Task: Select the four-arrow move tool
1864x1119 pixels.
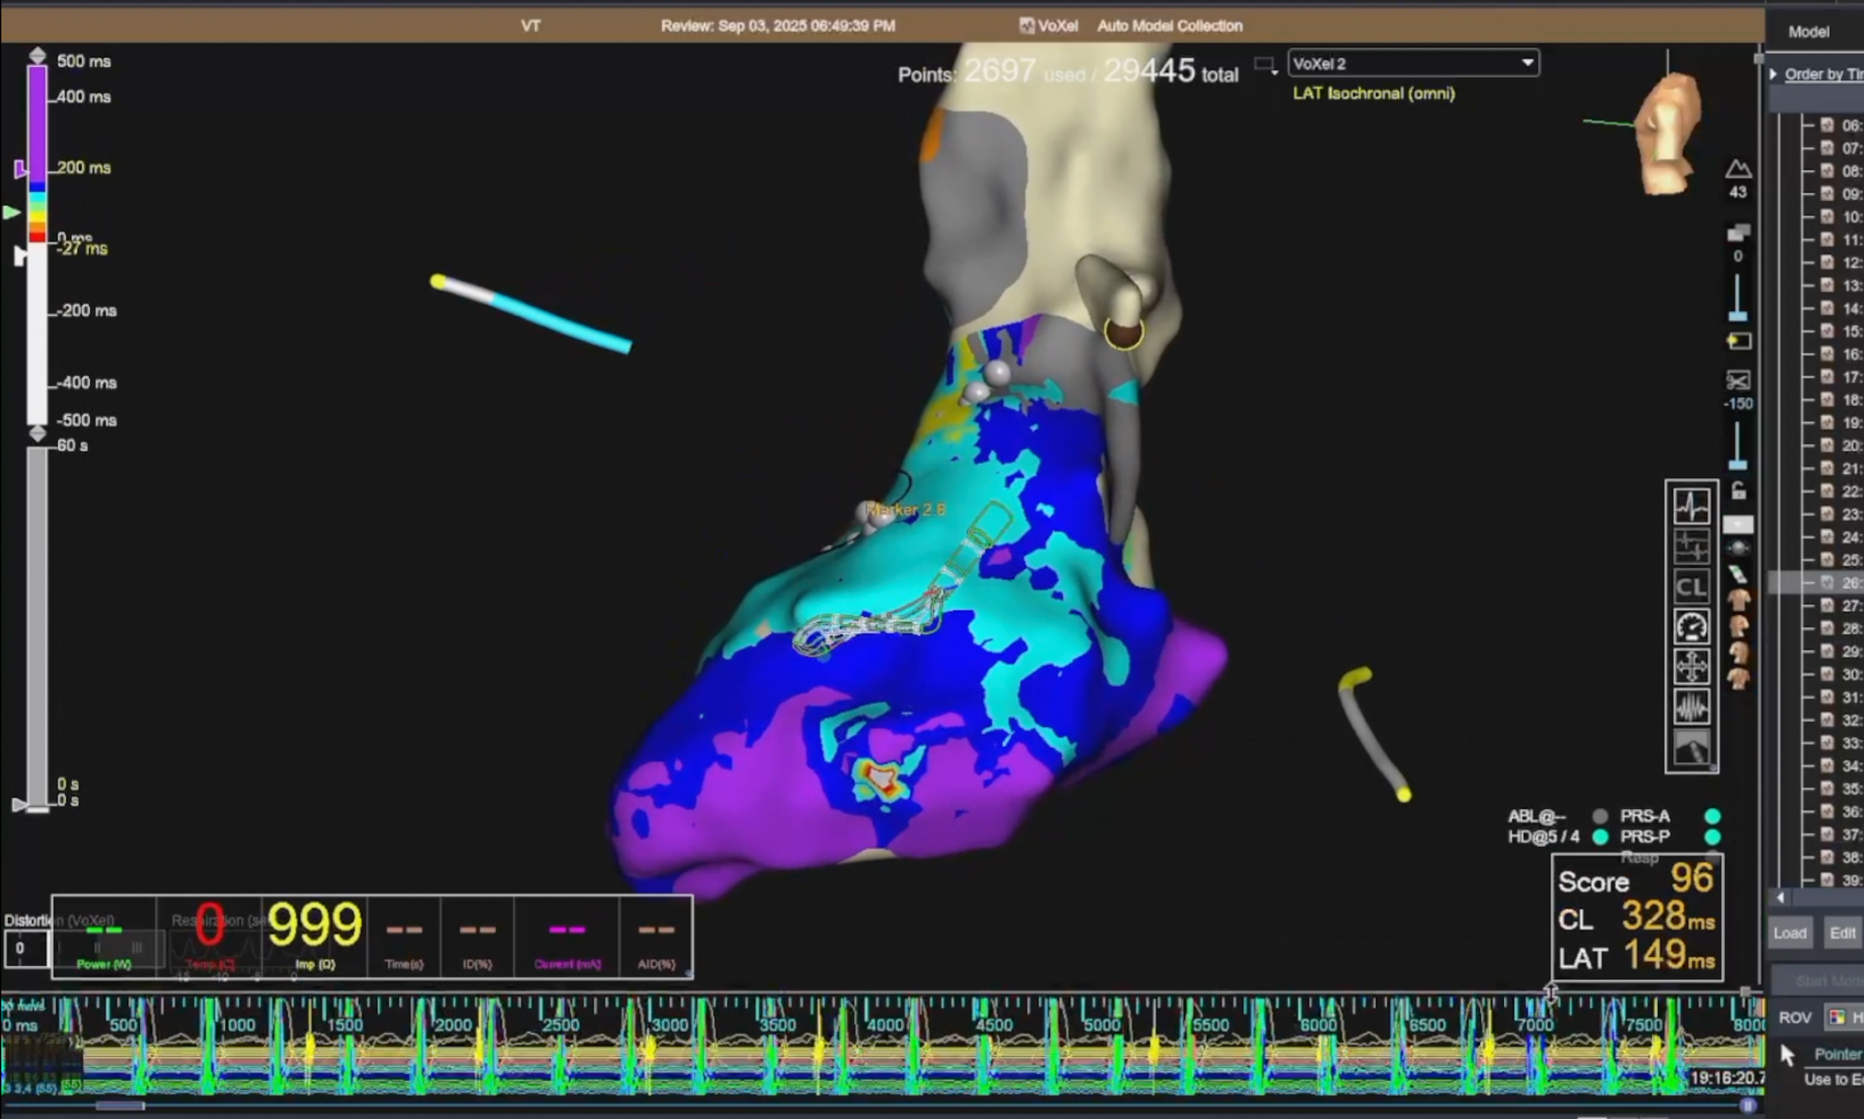Action: point(1691,666)
